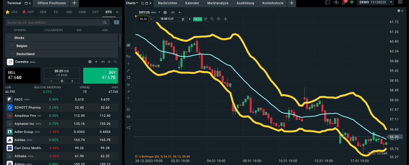Click the search magnifier in symbol search
The image size is (409, 165).
coord(105,22)
